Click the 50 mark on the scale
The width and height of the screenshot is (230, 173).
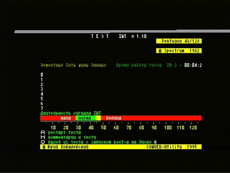(x=103, y=128)
